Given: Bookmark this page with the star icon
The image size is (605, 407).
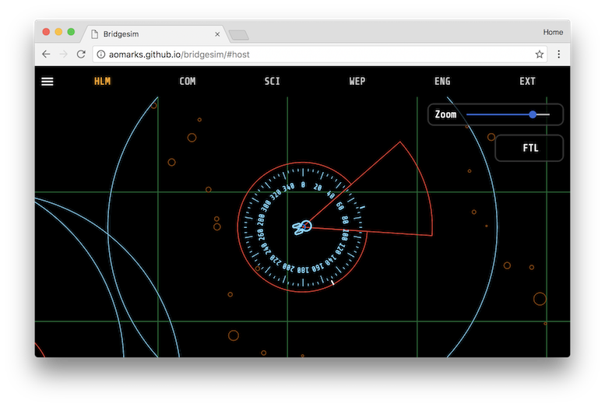Looking at the screenshot, I should pyautogui.click(x=540, y=54).
